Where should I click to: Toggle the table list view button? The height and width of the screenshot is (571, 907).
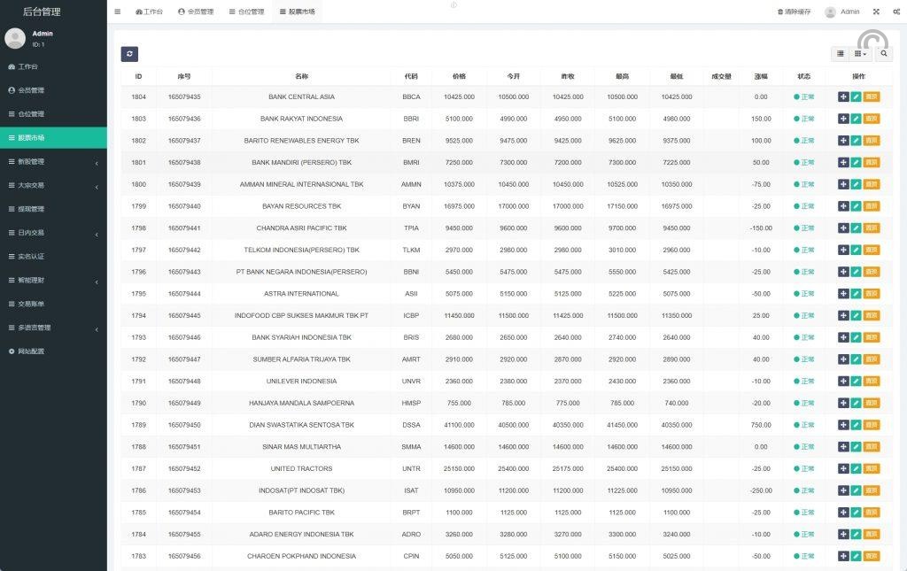tap(841, 54)
